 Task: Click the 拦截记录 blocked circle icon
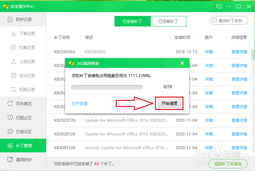tap(13, 47)
